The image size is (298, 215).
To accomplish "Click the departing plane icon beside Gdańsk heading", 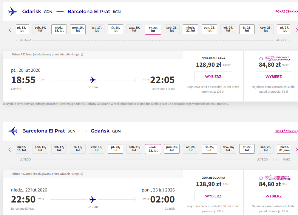I will tap(13, 12).
